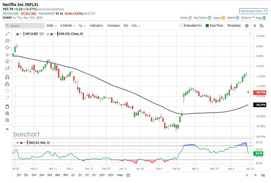Click the MA indicator black color swatch
This screenshot has width=271, height=183.
[58, 33]
